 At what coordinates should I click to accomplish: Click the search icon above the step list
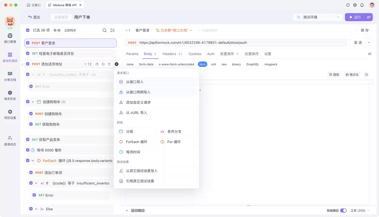pyautogui.click(x=105, y=30)
